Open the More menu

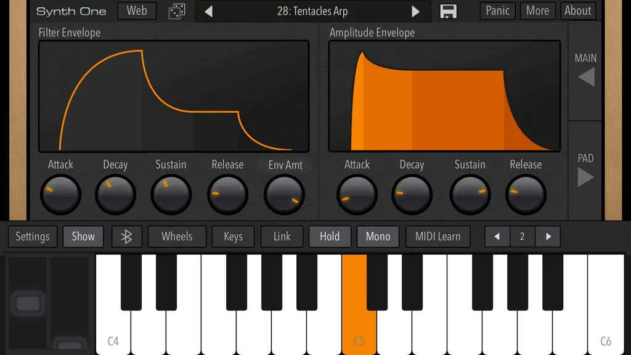tap(537, 11)
